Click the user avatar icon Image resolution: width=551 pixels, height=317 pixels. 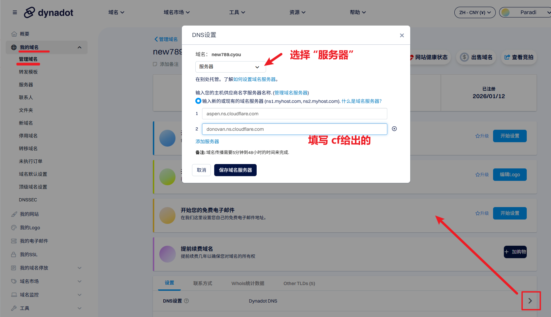(x=505, y=12)
